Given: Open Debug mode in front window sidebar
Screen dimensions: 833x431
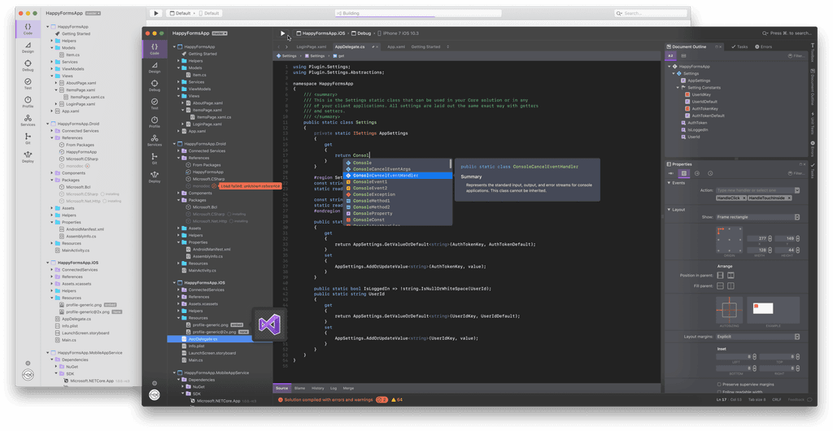Looking at the screenshot, I should (x=154, y=85).
